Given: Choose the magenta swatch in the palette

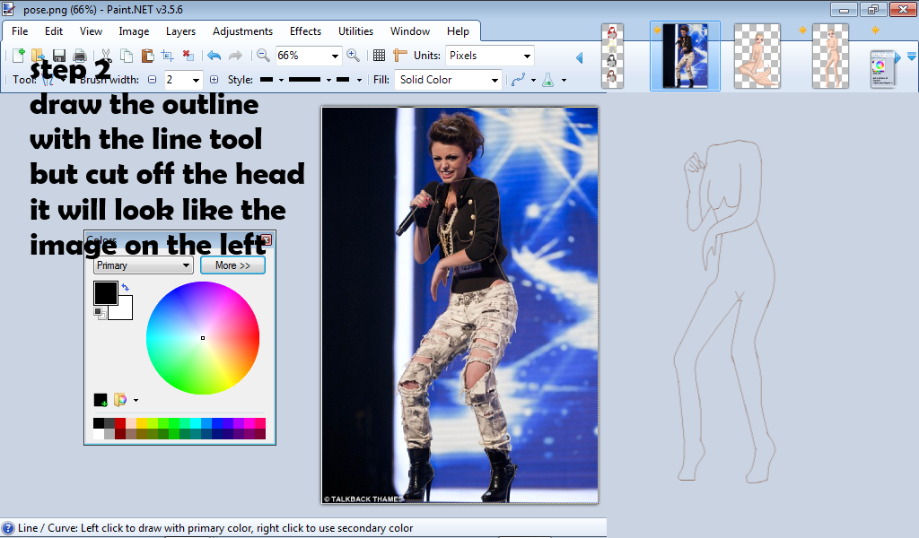Looking at the screenshot, I should pyautogui.click(x=249, y=423).
